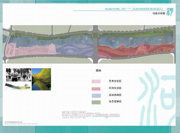Select the blue 运动休闲区 legend swatch
Screen dimensions: 180x133
pyautogui.click(x=96, y=95)
